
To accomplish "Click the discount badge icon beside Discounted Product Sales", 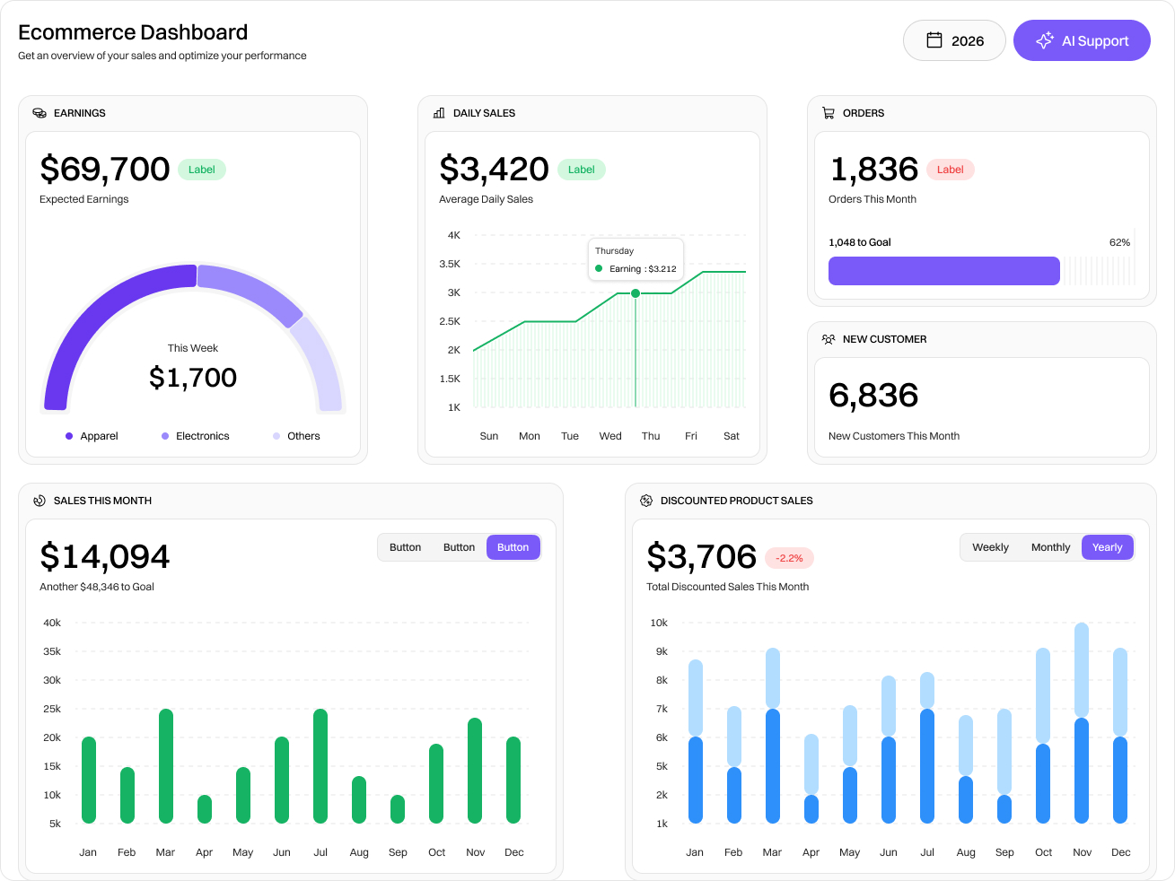I will point(646,501).
